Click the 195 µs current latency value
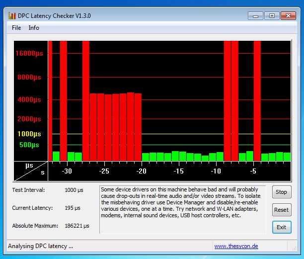The height and width of the screenshot is (259, 304). 73,208
